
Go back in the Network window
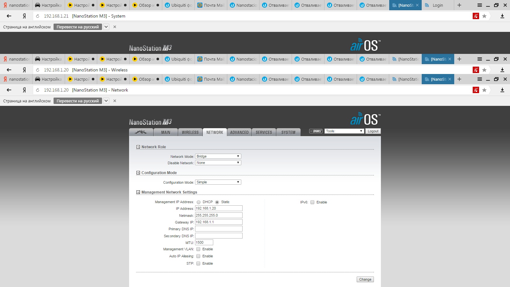point(9,90)
